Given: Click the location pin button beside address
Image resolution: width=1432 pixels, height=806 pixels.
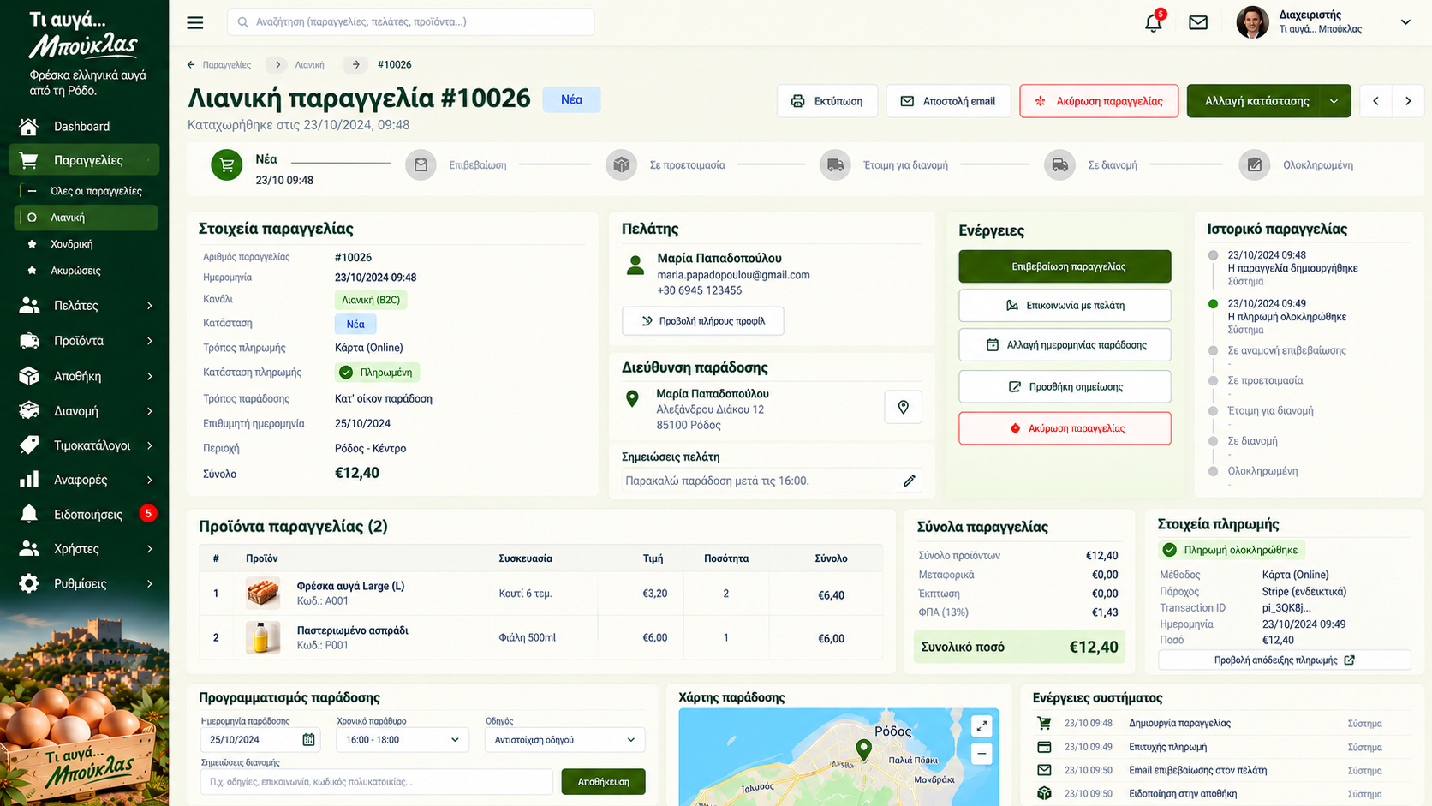Looking at the screenshot, I should tap(903, 408).
